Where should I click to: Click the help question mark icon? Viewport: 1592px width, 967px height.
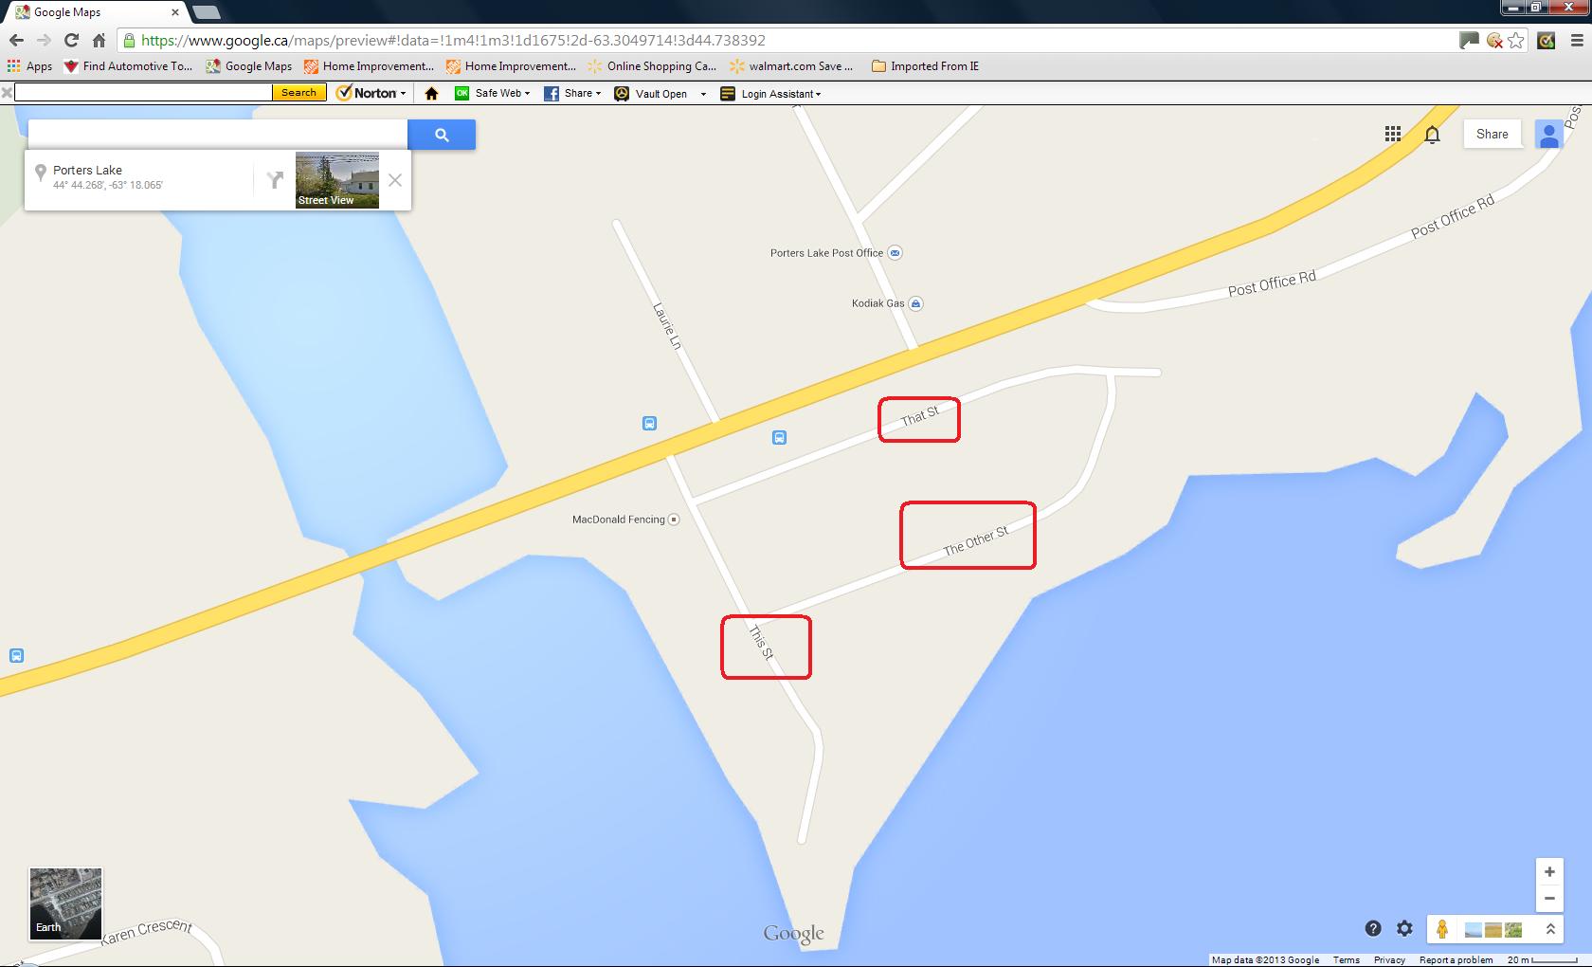[x=1373, y=929]
